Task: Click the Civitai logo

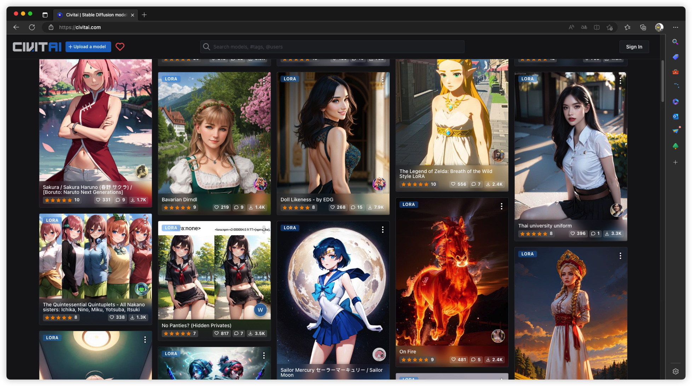Action: pyautogui.click(x=37, y=47)
